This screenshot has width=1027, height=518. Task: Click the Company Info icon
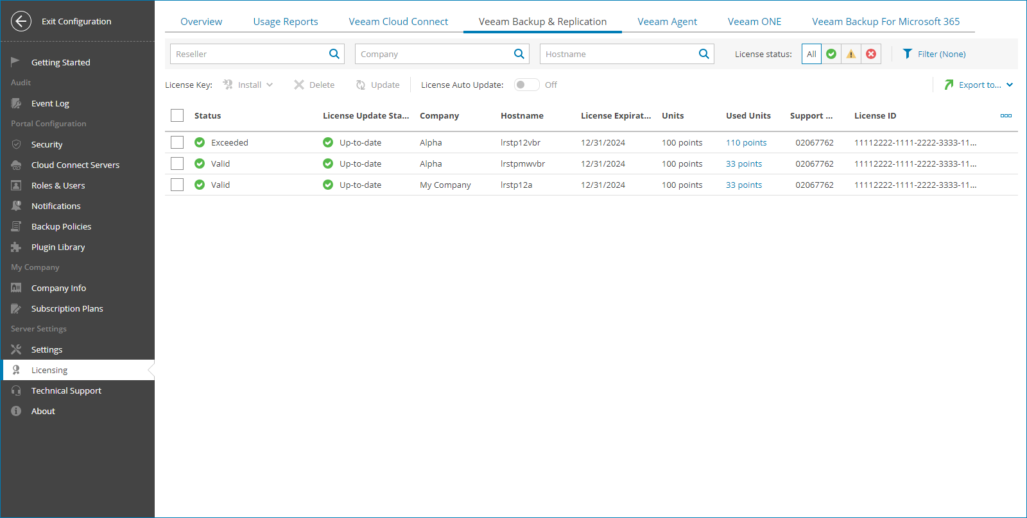[x=16, y=288]
